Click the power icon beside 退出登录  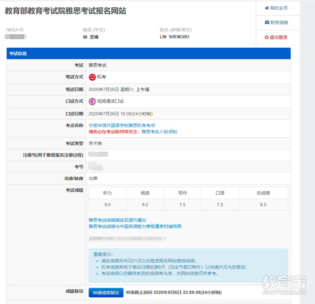pos(266,37)
